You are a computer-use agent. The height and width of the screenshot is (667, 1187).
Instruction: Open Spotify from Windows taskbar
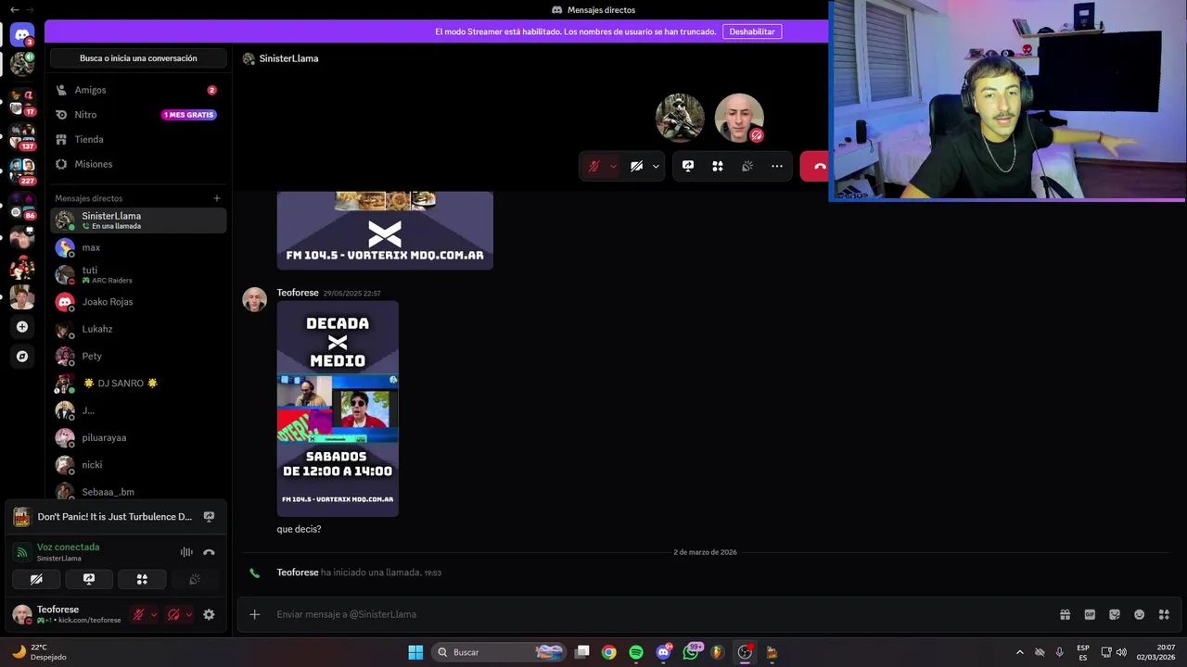(x=636, y=652)
